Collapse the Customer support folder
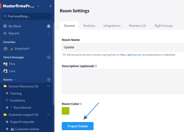This screenshot has height=132, width=184. point(48,115)
